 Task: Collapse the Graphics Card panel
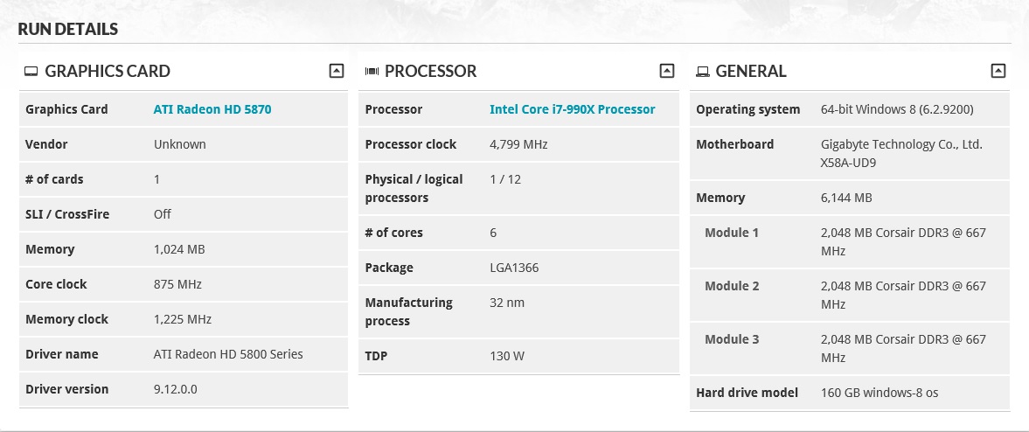(x=337, y=71)
